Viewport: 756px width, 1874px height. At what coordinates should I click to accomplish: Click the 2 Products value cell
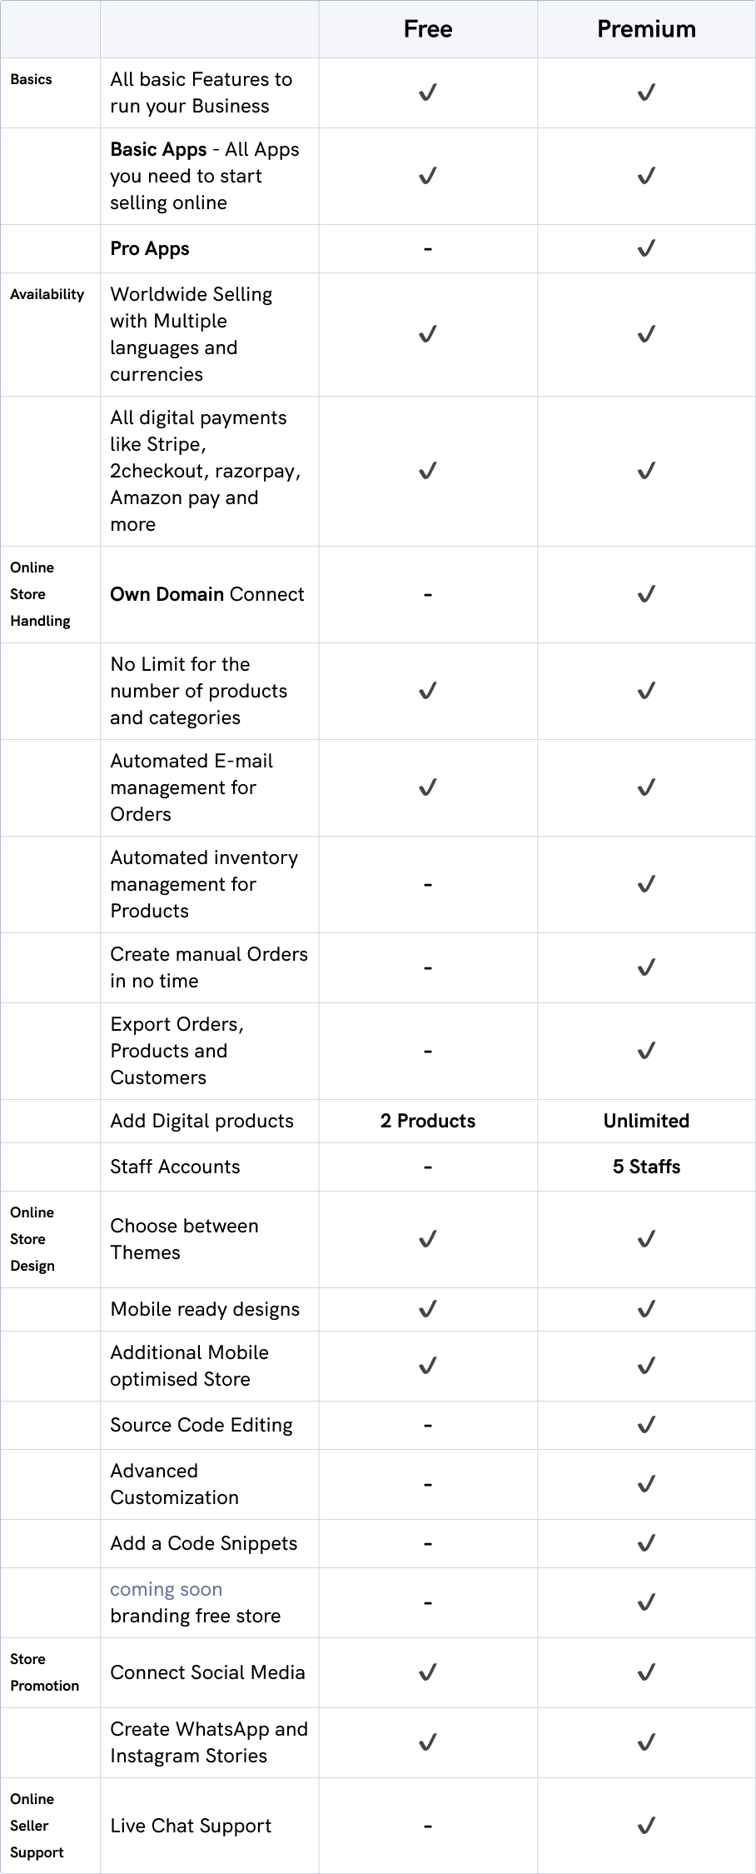(x=428, y=1121)
